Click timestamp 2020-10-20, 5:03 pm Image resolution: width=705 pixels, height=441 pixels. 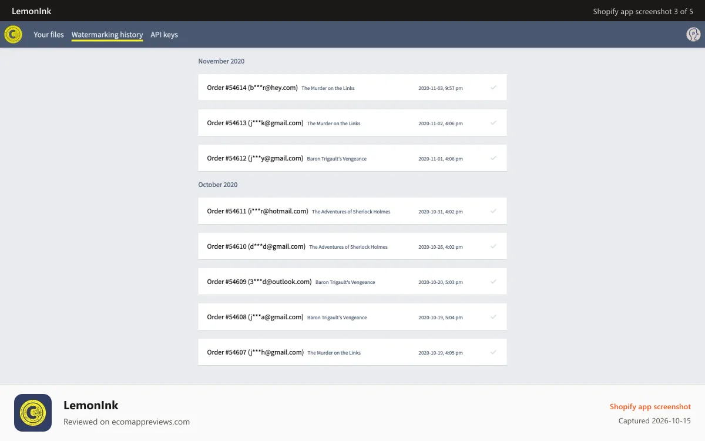440,282
